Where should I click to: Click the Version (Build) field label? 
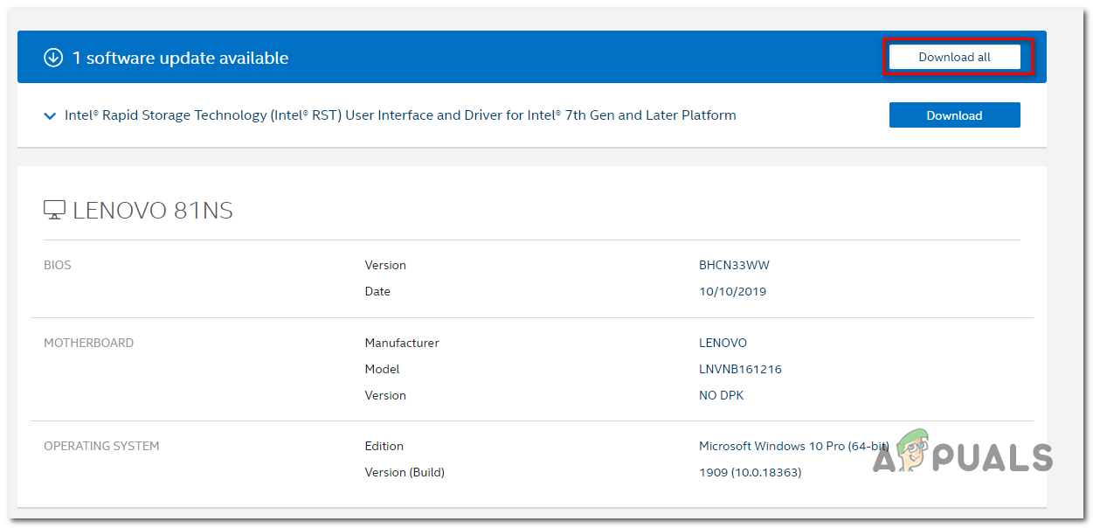[405, 472]
